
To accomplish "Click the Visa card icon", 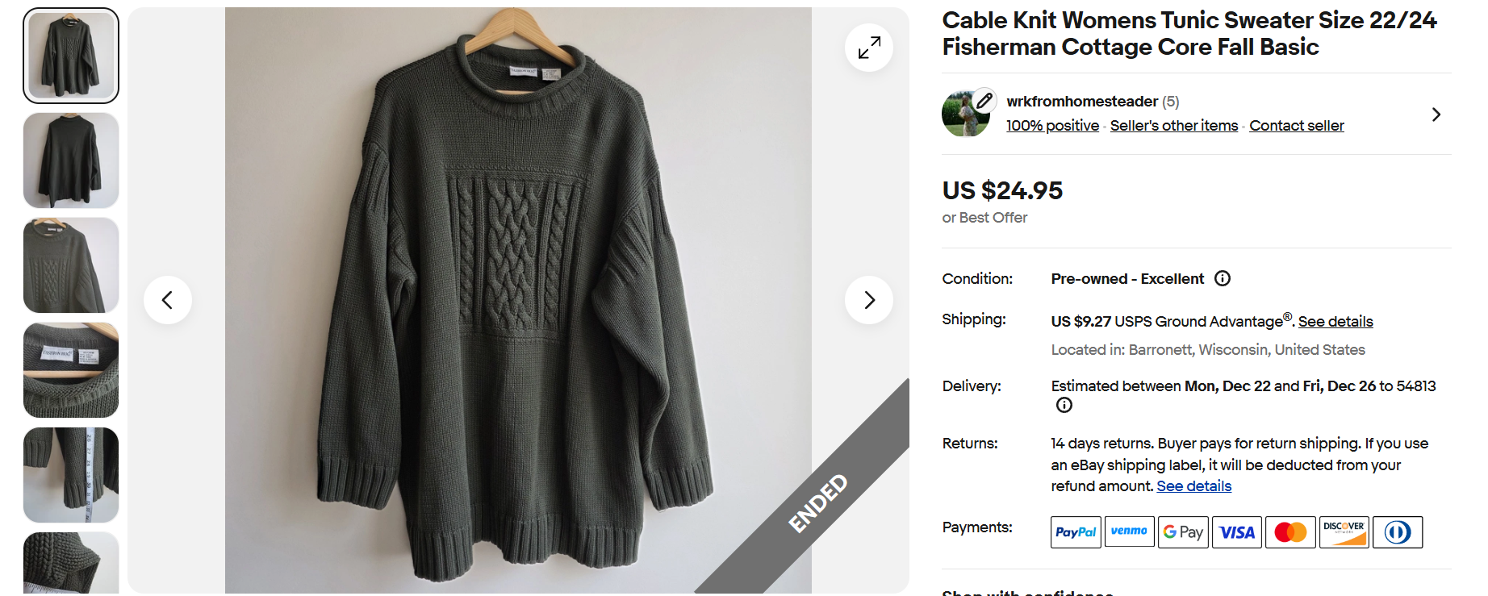I will (x=1237, y=532).
